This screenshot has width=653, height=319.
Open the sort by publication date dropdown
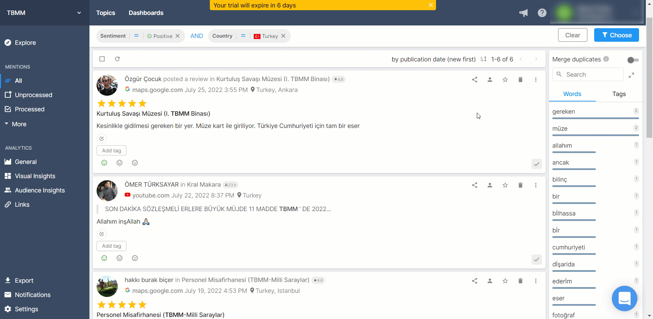(x=434, y=59)
